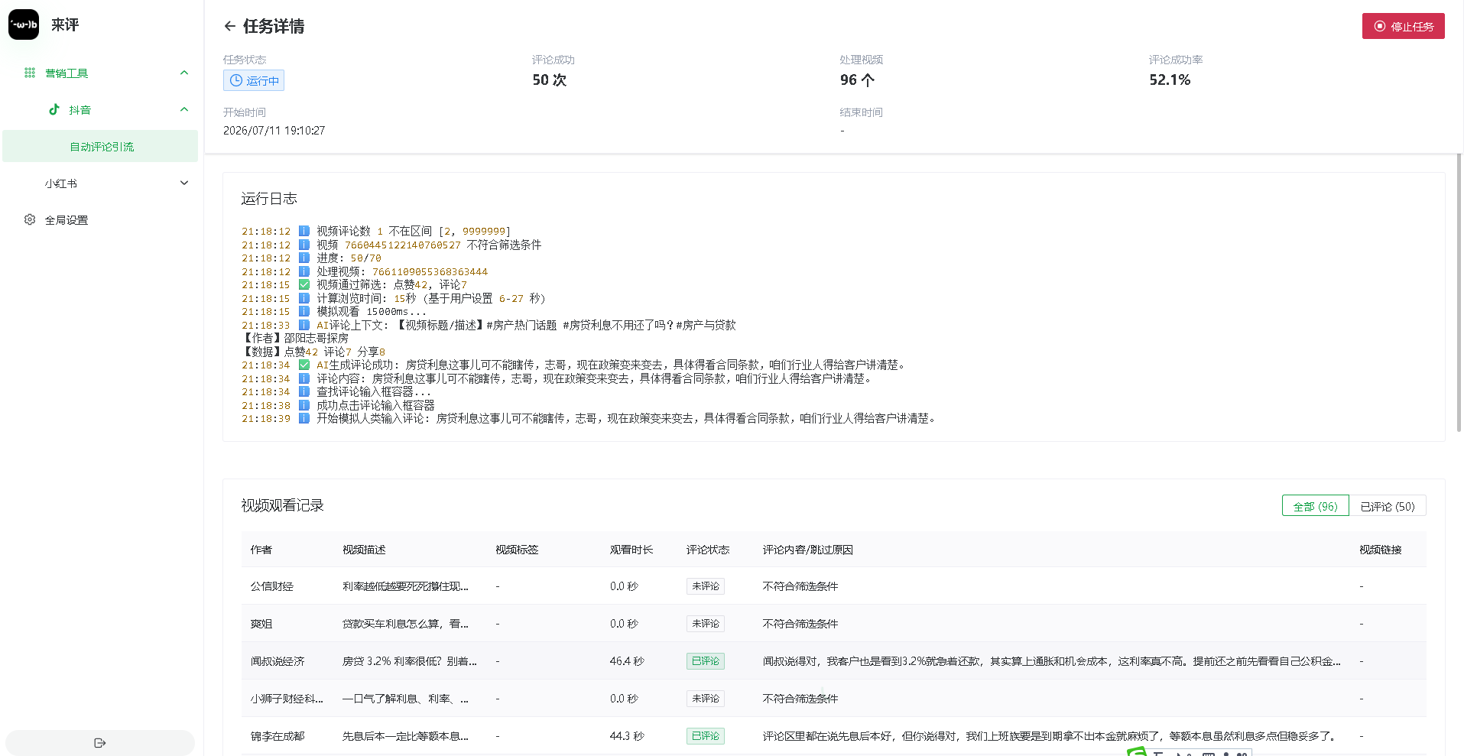This screenshot has height=756, width=1464.
Task: Click the page vertical scrollbar
Action: pos(1459,293)
